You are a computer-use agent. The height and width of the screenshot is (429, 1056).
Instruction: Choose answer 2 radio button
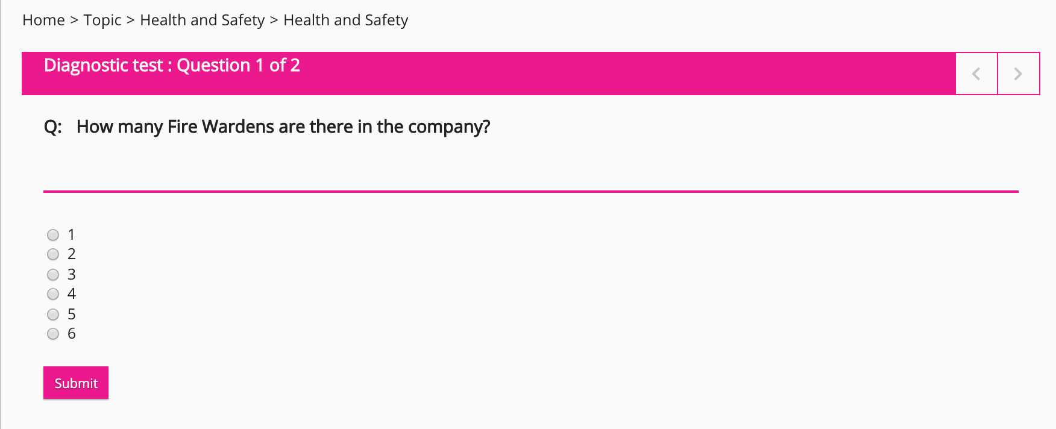coord(53,254)
